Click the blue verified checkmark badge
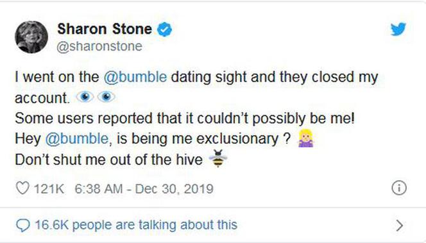426x243 pixels. click(165, 29)
